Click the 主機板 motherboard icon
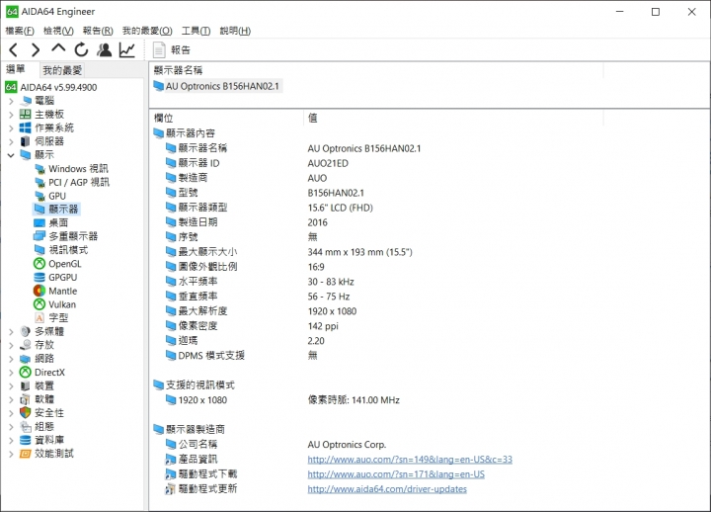This screenshot has height=512, width=711. tap(26, 115)
